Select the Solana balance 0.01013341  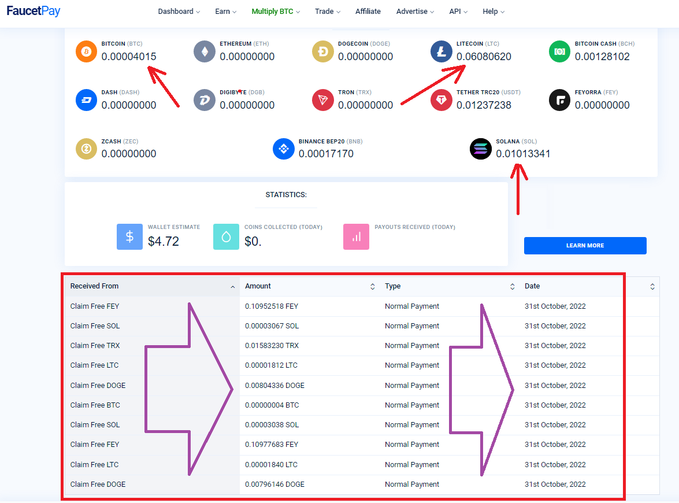tap(523, 153)
